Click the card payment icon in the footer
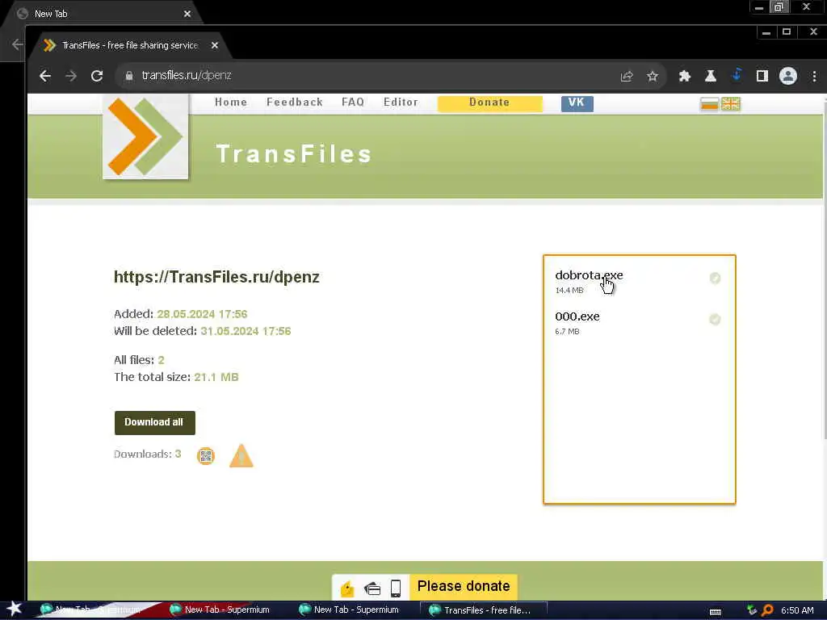This screenshot has width=827, height=620. 372,588
